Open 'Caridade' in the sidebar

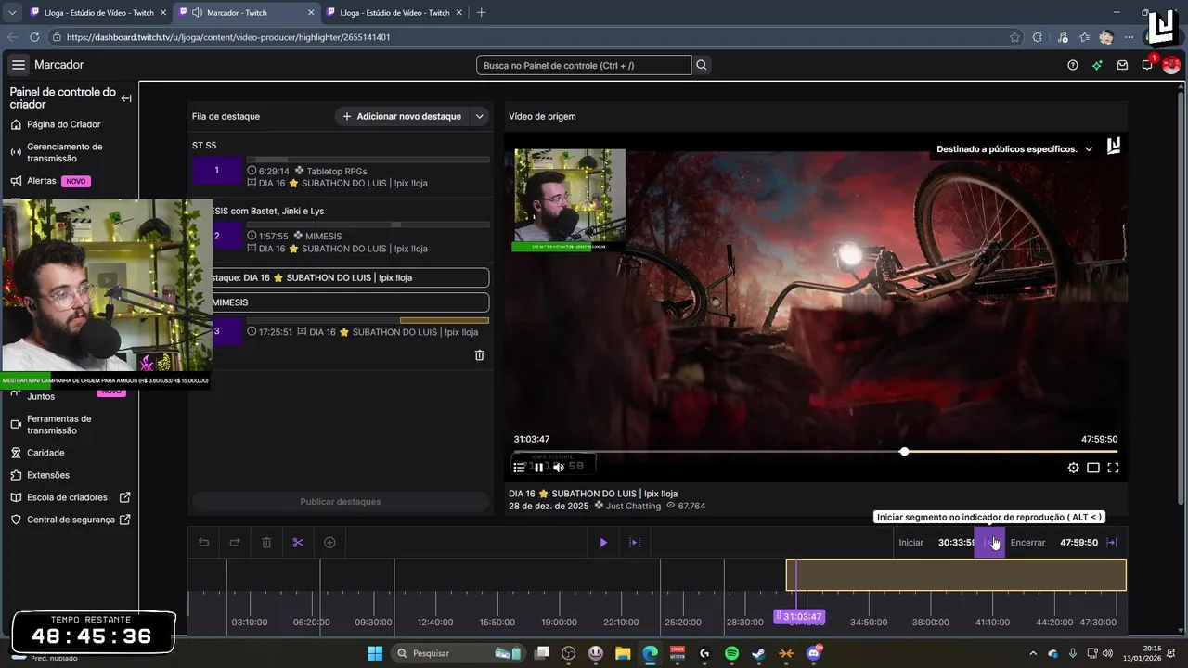click(45, 453)
